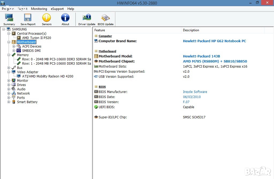The width and height of the screenshot is (274, 179).
Task: Open the Summary toolbar icon
Action: tap(9, 18)
